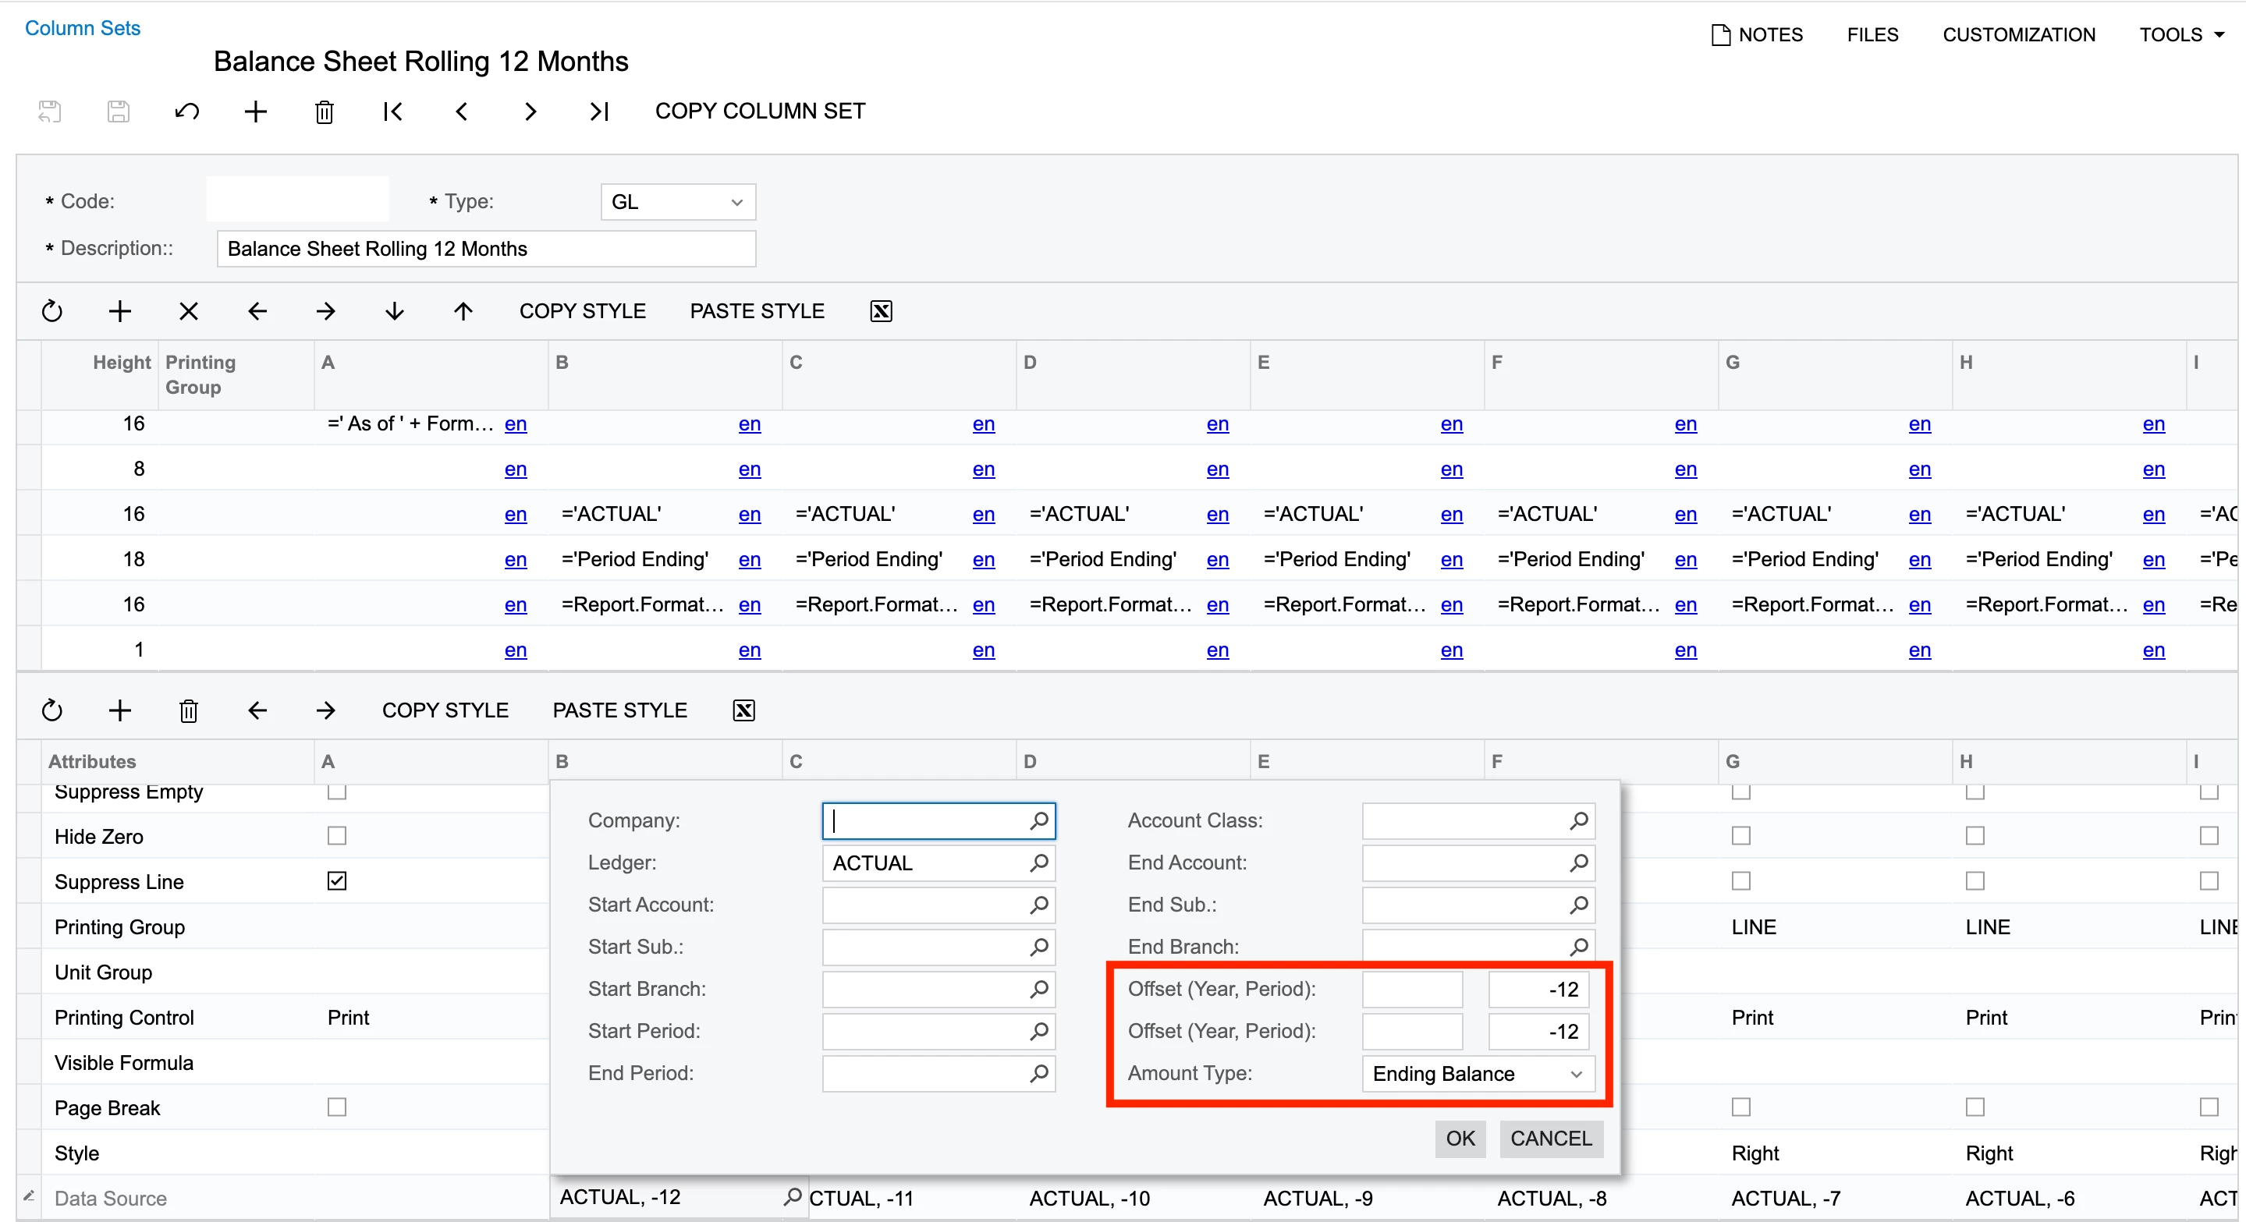Open the NOTES menu
The width and height of the screenshot is (2246, 1222).
coord(1757,35)
